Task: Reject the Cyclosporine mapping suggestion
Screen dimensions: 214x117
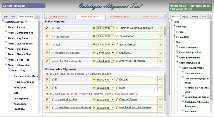Action: pos(47,36)
